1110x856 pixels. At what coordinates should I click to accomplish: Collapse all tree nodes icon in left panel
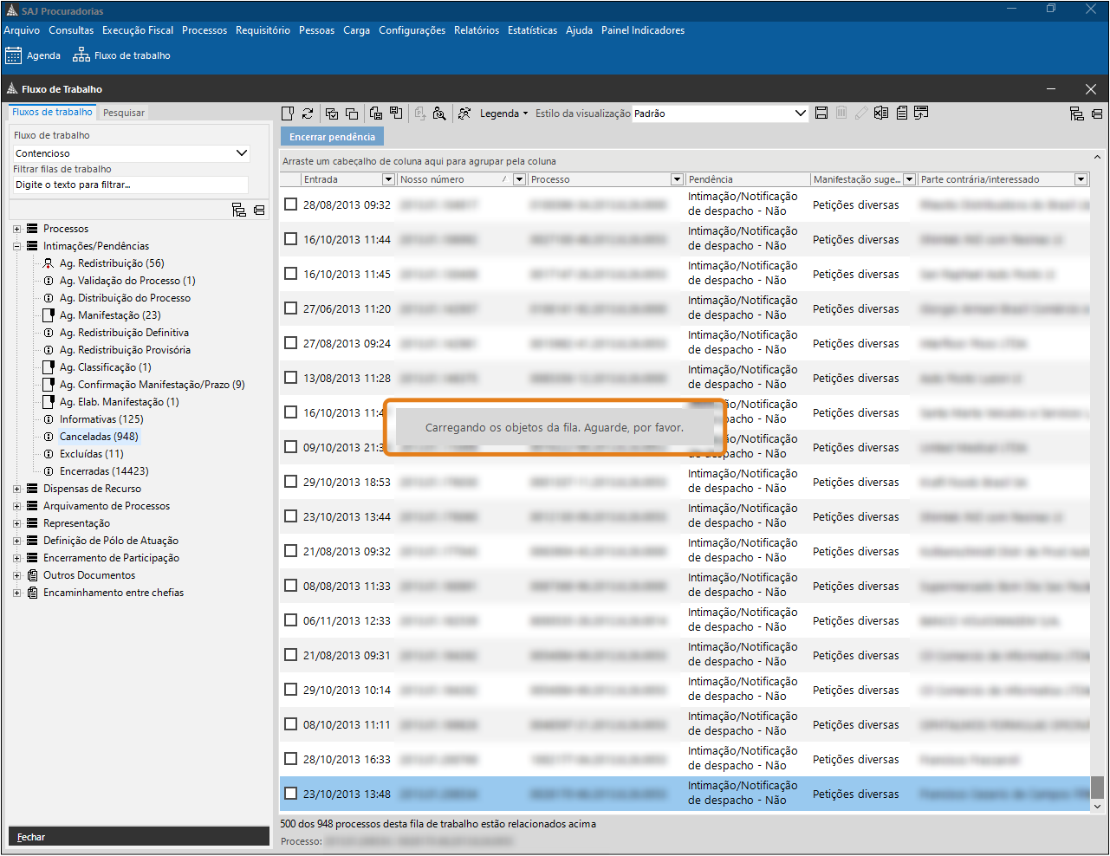coord(259,210)
